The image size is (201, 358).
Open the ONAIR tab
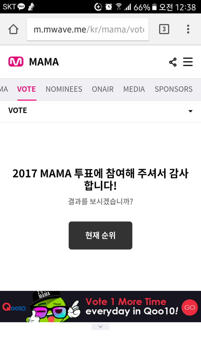click(x=103, y=89)
